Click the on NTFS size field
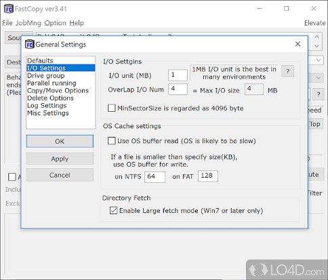This screenshot has width=328, height=280. pos(155,176)
